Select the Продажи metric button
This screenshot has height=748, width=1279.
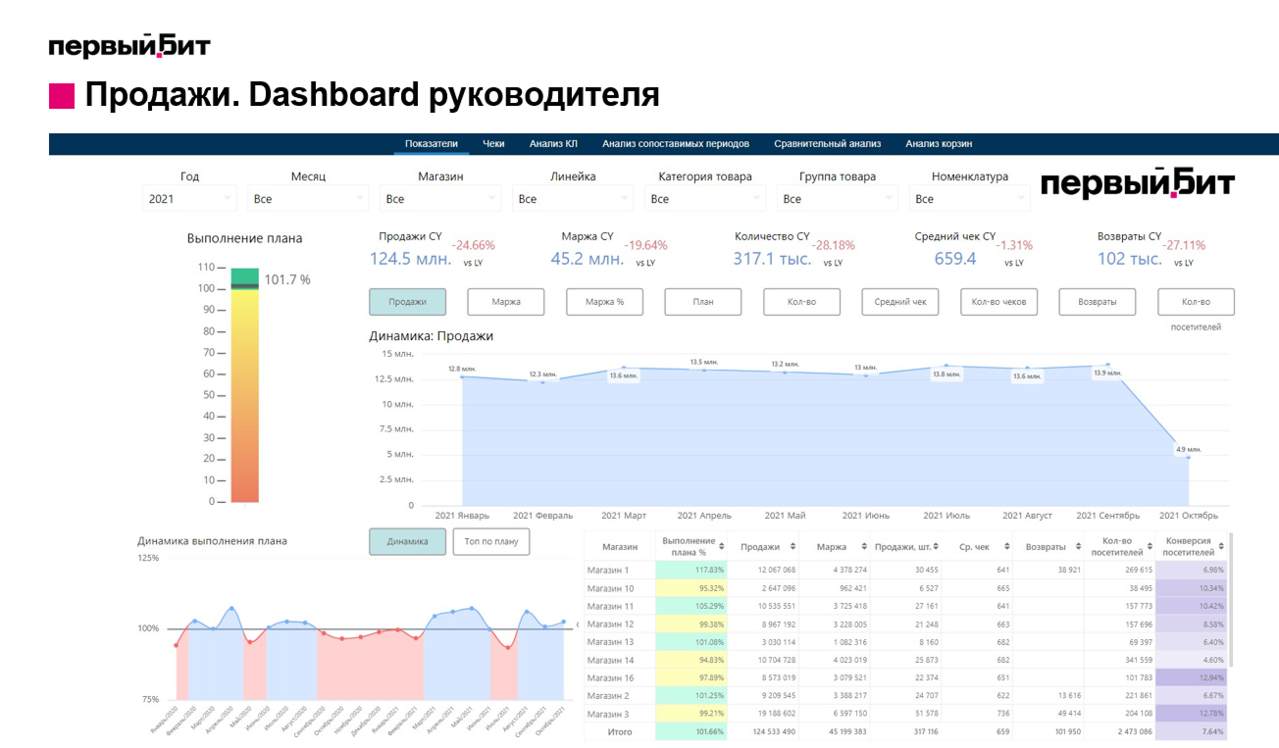[x=407, y=302]
